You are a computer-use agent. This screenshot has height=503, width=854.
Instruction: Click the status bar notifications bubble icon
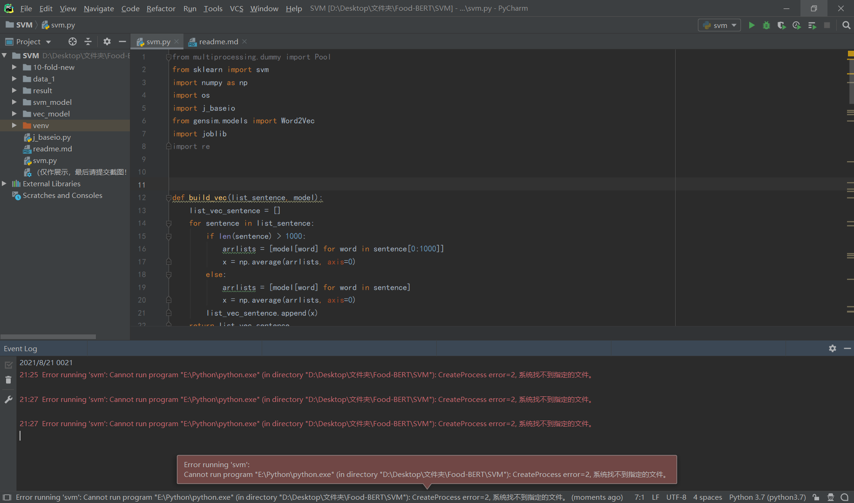[845, 497]
